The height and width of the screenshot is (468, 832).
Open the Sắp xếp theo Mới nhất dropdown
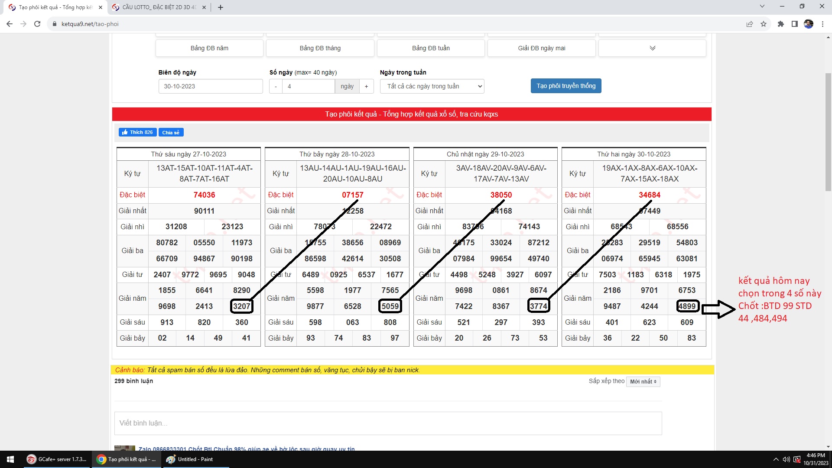(x=643, y=381)
